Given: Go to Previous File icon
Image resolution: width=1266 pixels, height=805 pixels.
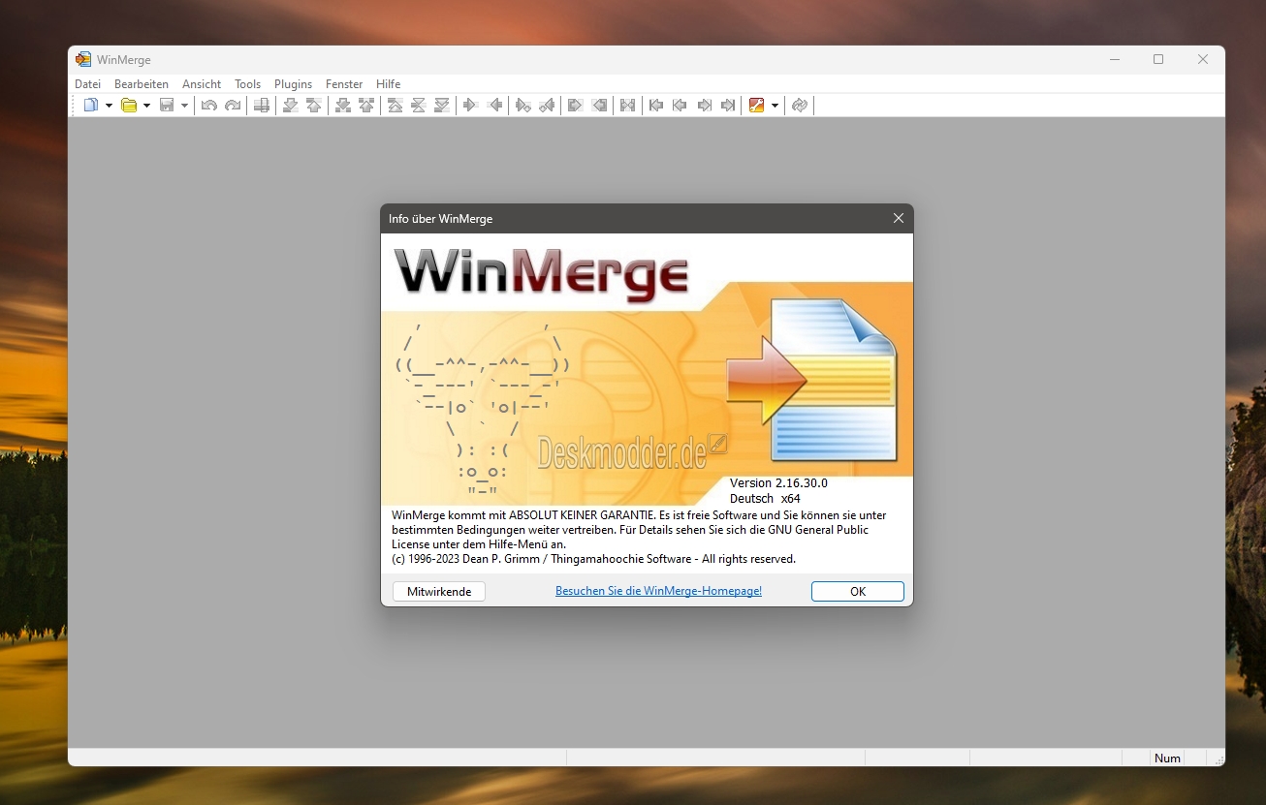Looking at the screenshot, I should 680,105.
